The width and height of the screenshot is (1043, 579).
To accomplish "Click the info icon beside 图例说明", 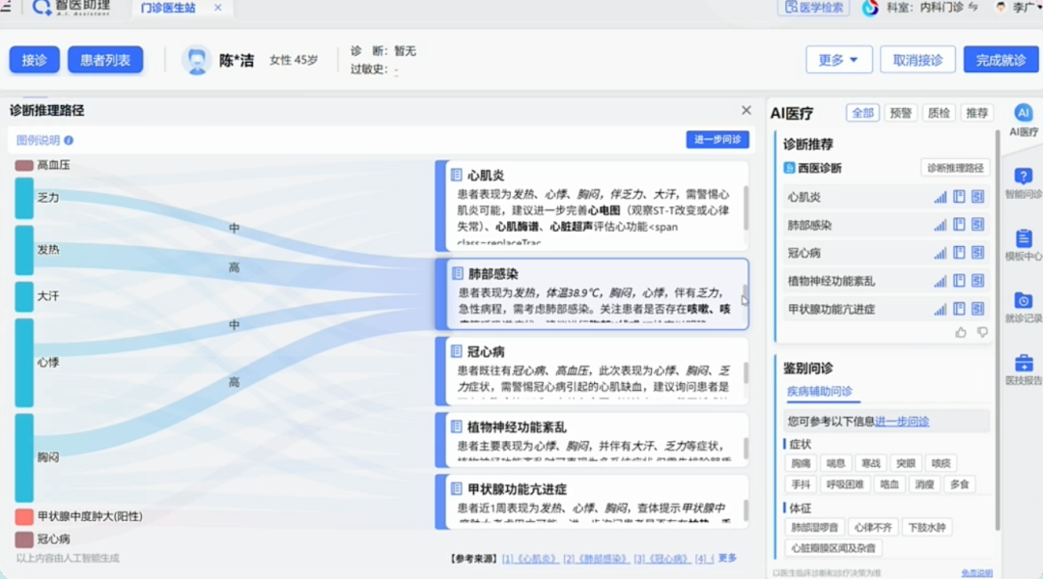I will 69,141.
